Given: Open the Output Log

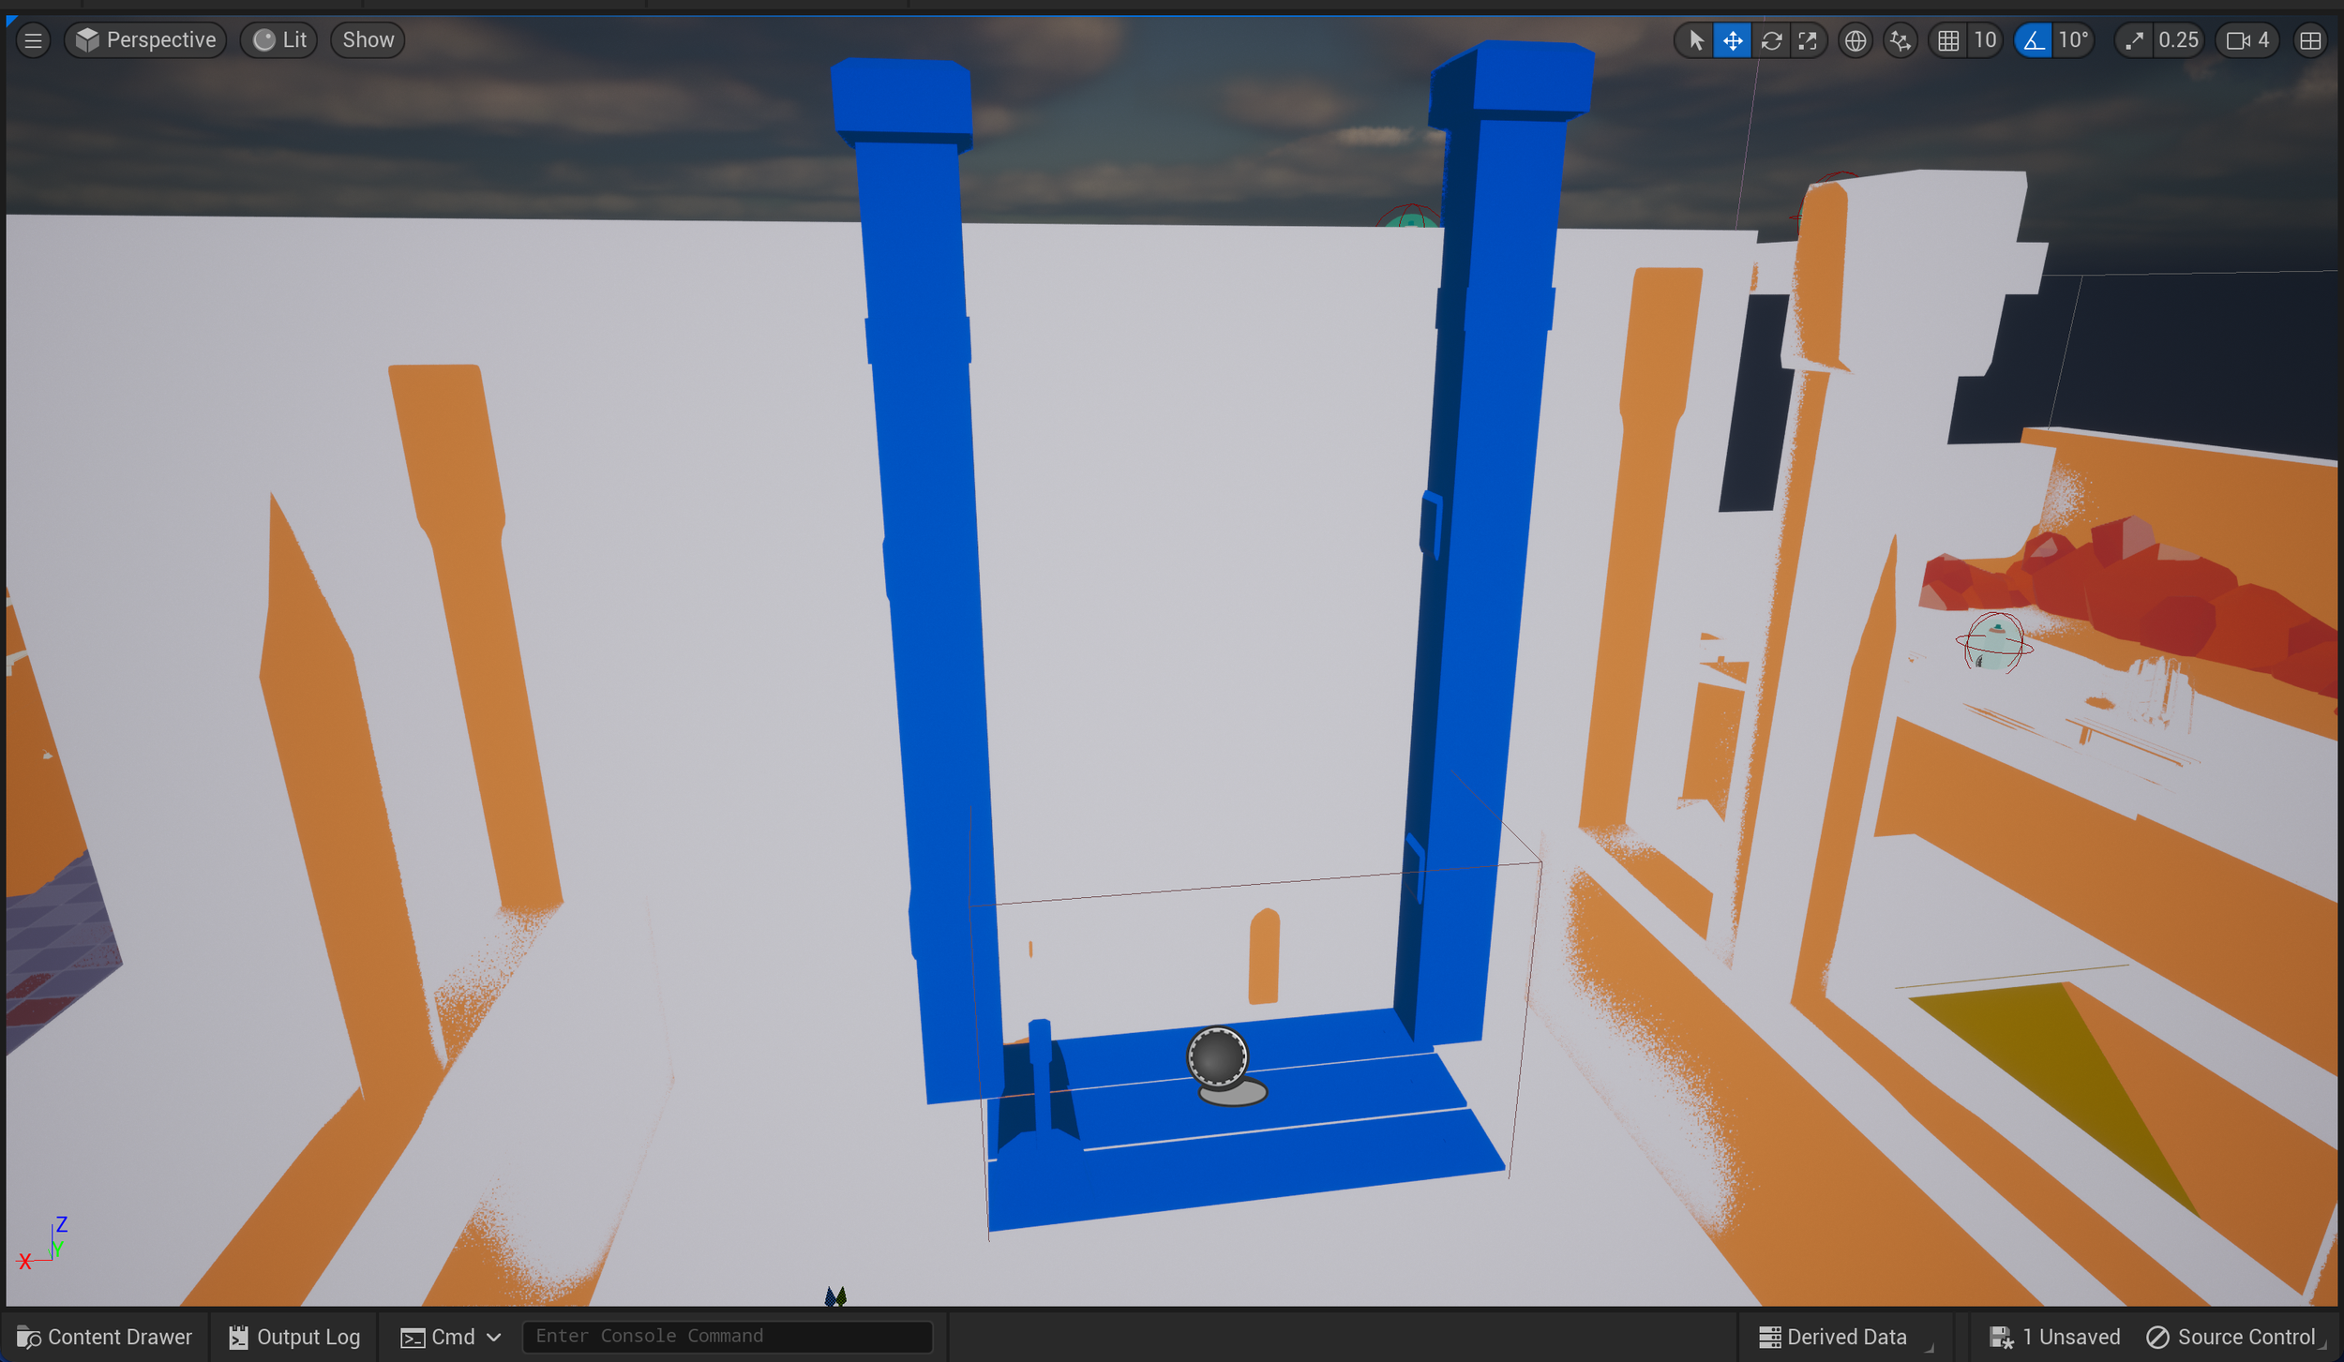Looking at the screenshot, I should (x=294, y=1337).
